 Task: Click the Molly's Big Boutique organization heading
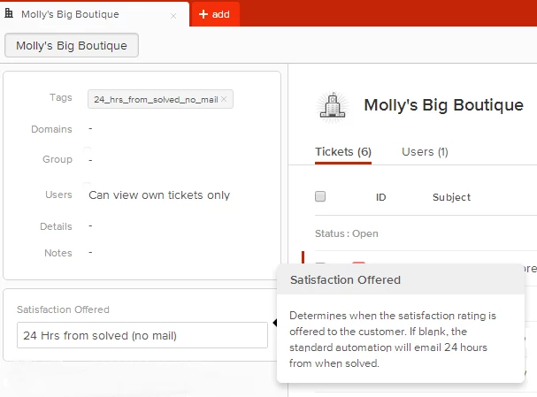tap(443, 104)
